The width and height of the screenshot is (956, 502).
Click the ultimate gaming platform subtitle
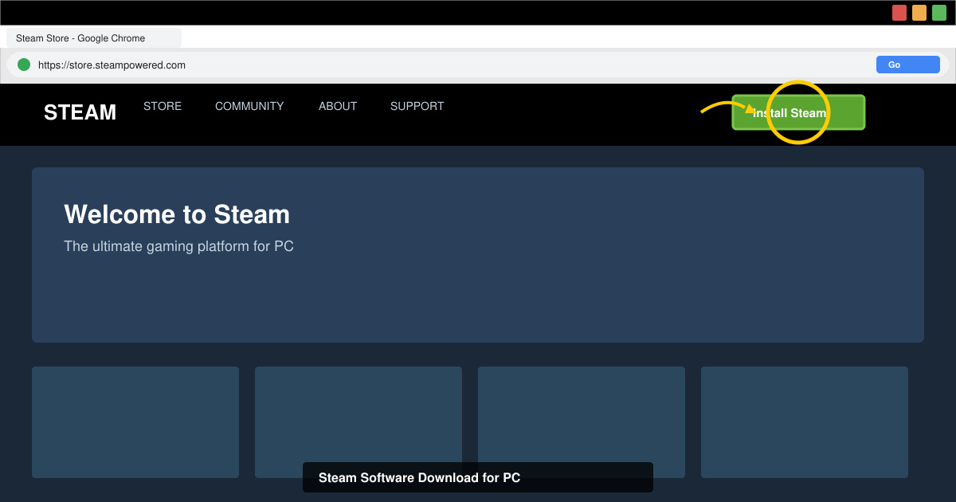(x=178, y=246)
